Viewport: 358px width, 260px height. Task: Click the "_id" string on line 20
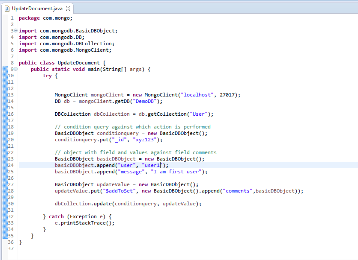tap(119, 140)
